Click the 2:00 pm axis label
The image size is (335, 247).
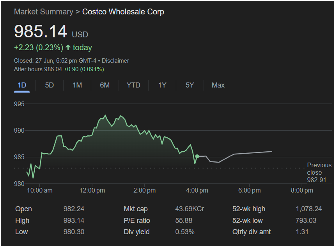coord(144,191)
